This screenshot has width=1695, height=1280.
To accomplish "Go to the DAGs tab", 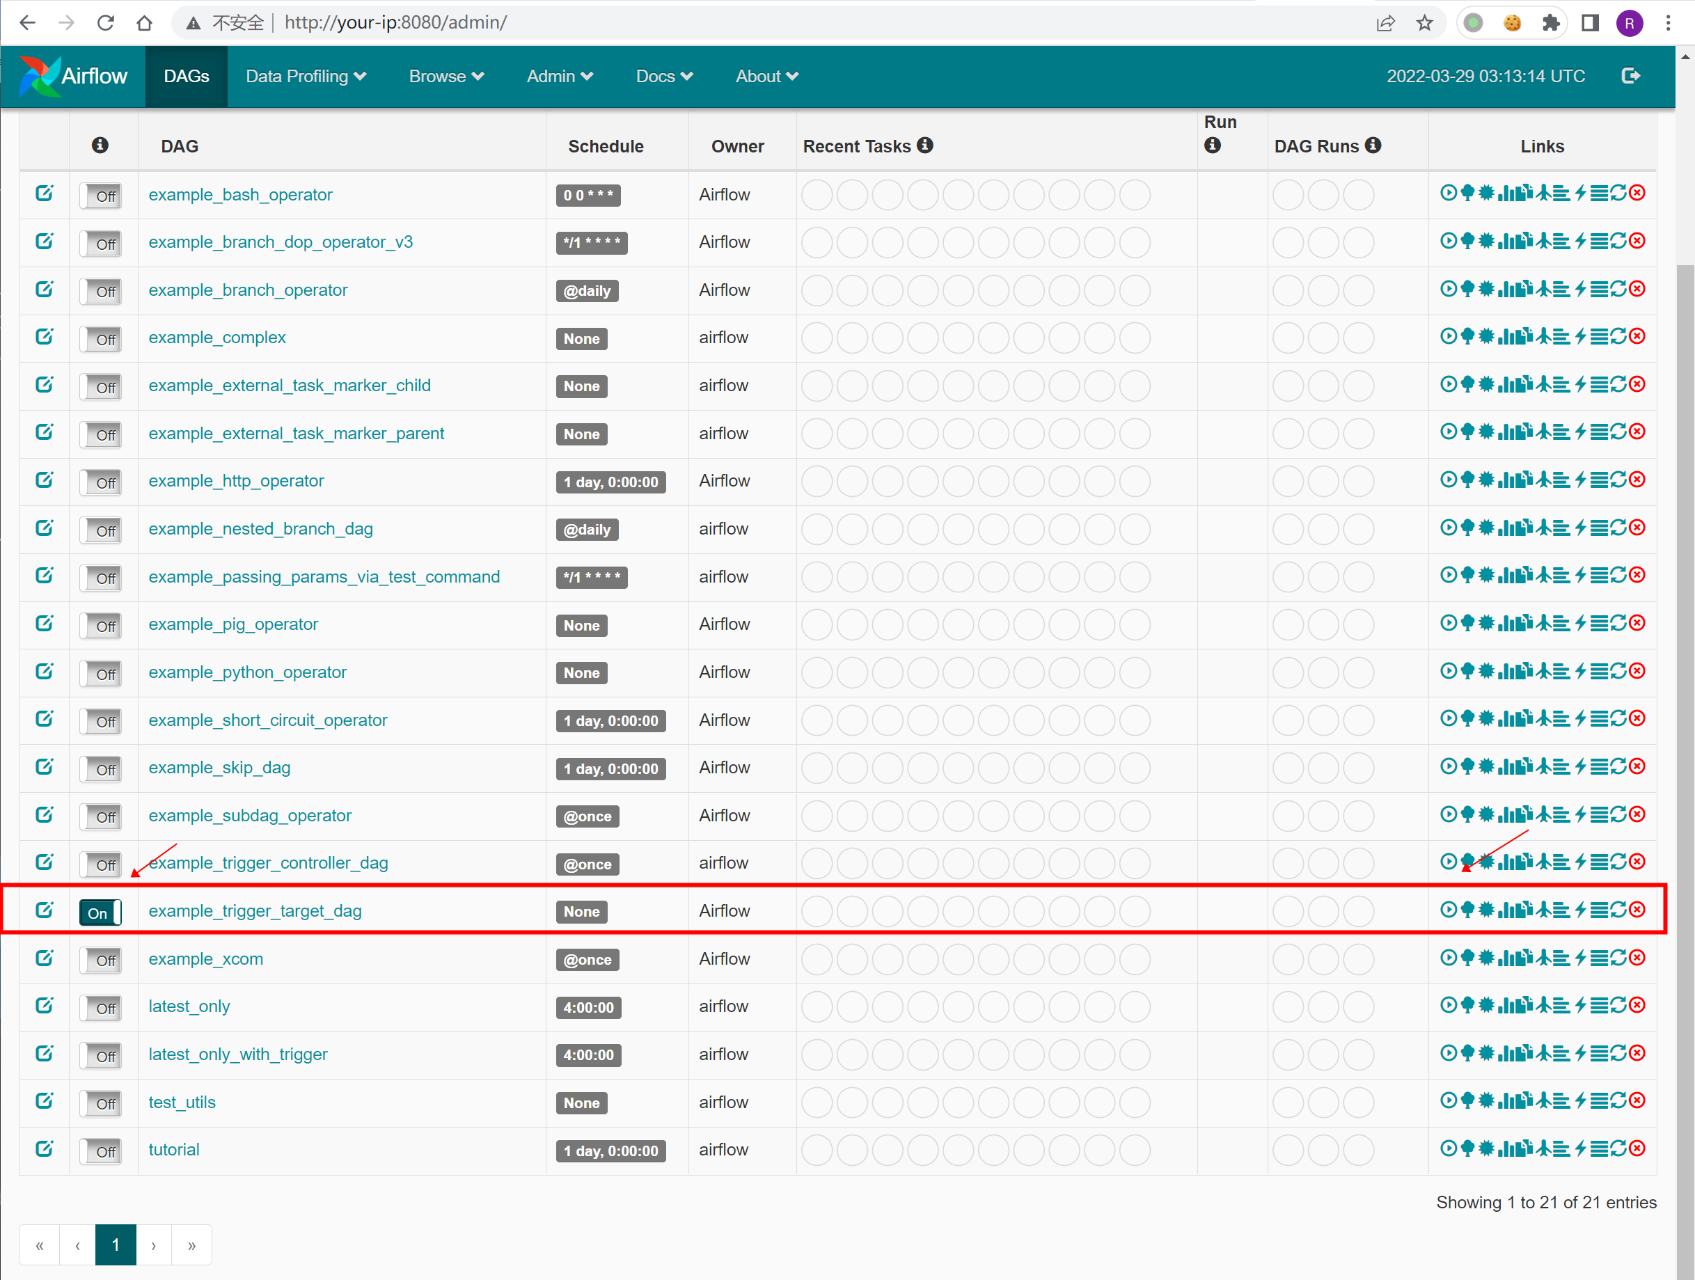I will (x=186, y=76).
